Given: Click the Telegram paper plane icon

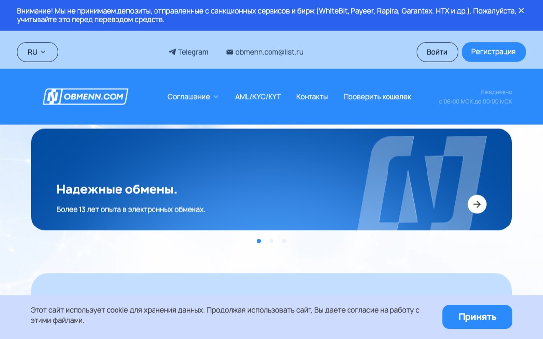Looking at the screenshot, I should tap(172, 52).
